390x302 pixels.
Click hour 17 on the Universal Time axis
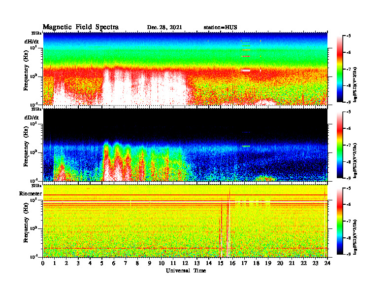245,263
